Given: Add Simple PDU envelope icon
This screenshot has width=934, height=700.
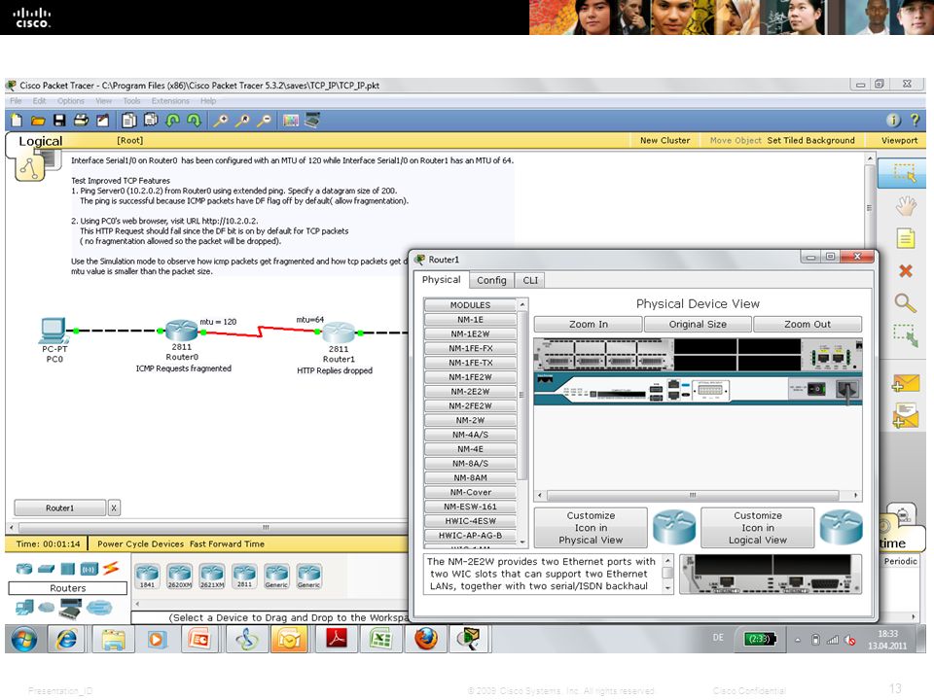Looking at the screenshot, I should [906, 383].
